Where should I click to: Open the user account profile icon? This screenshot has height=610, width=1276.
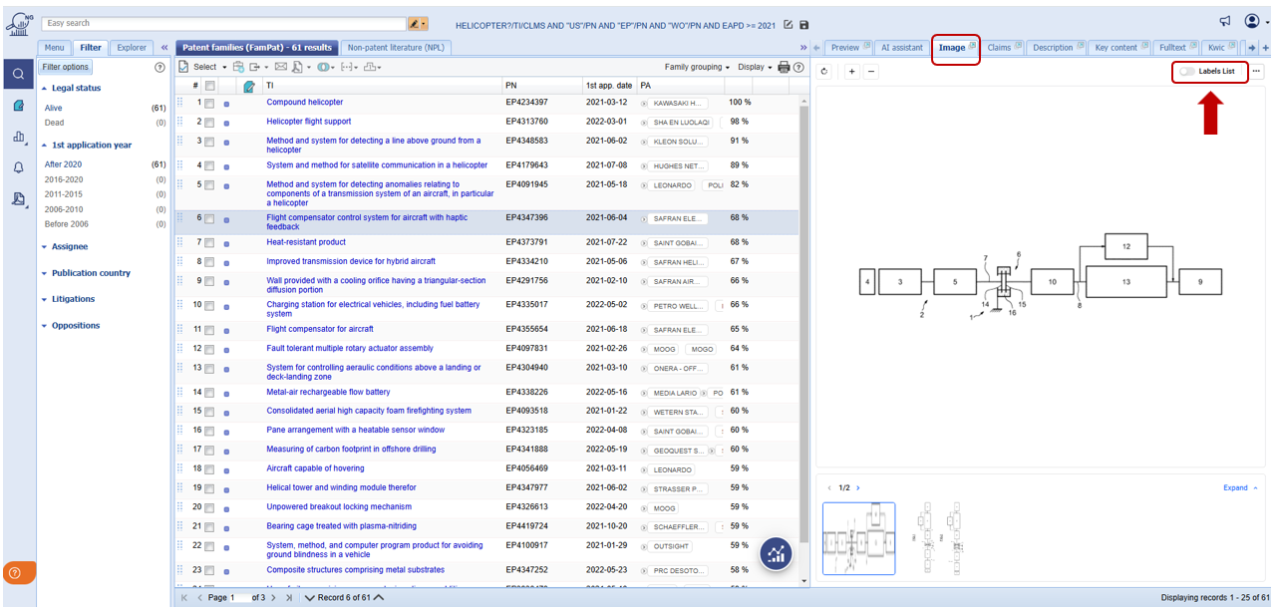coord(1252,21)
